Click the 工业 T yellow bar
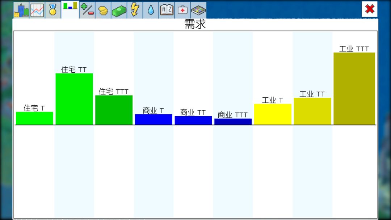 point(273,114)
